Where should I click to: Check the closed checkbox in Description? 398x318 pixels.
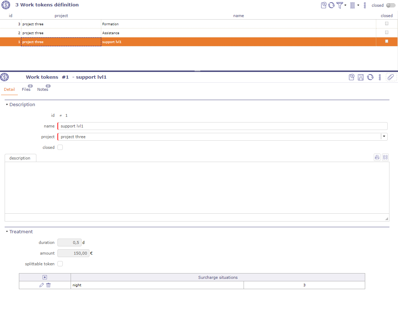click(x=60, y=147)
